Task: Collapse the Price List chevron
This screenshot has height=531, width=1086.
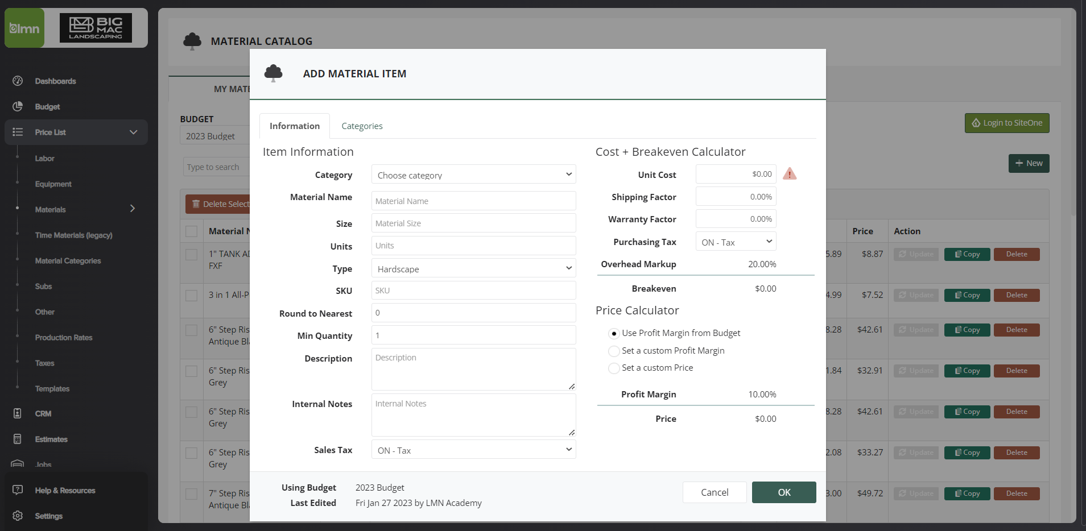Action: click(134, 132)
